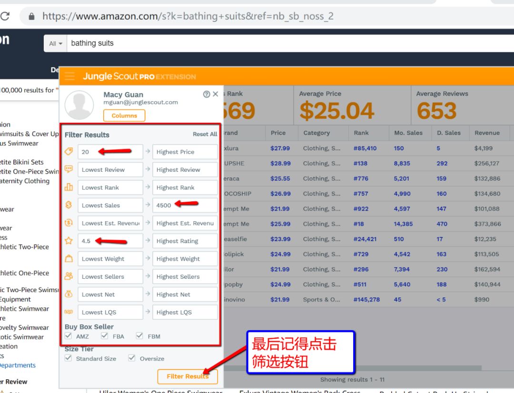Click the Lowest LQS input field
Viewport: 514px width, 393px height.
(x=110, y=312)
